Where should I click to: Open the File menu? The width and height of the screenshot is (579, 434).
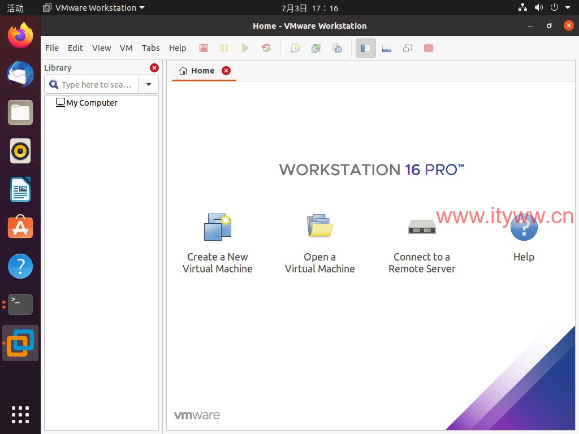click(x=52, y=48)
